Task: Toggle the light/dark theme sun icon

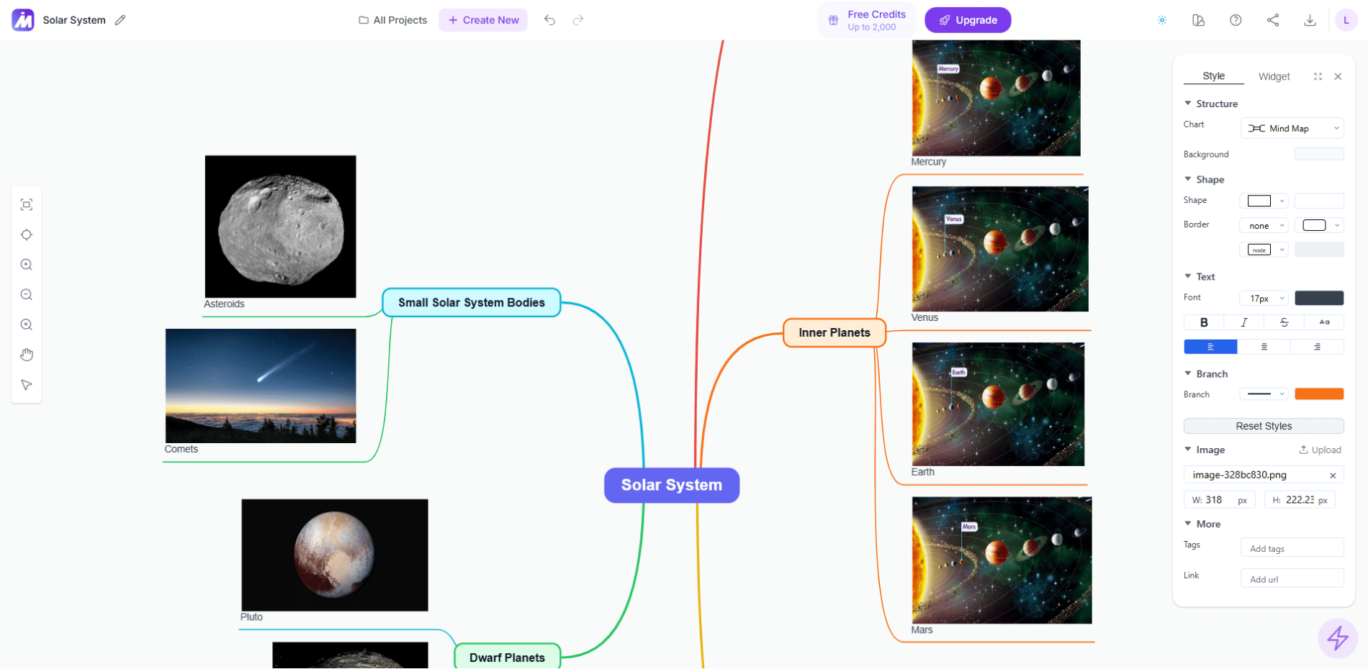Action: 1162,20
